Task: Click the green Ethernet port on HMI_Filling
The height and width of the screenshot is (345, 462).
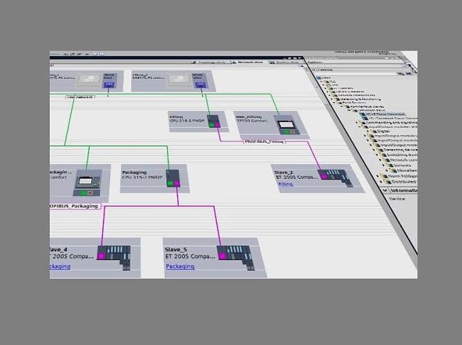Action: point(286,132)
